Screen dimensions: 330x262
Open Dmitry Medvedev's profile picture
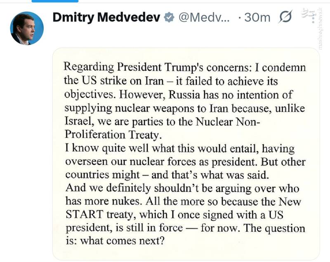pos(27,28)
